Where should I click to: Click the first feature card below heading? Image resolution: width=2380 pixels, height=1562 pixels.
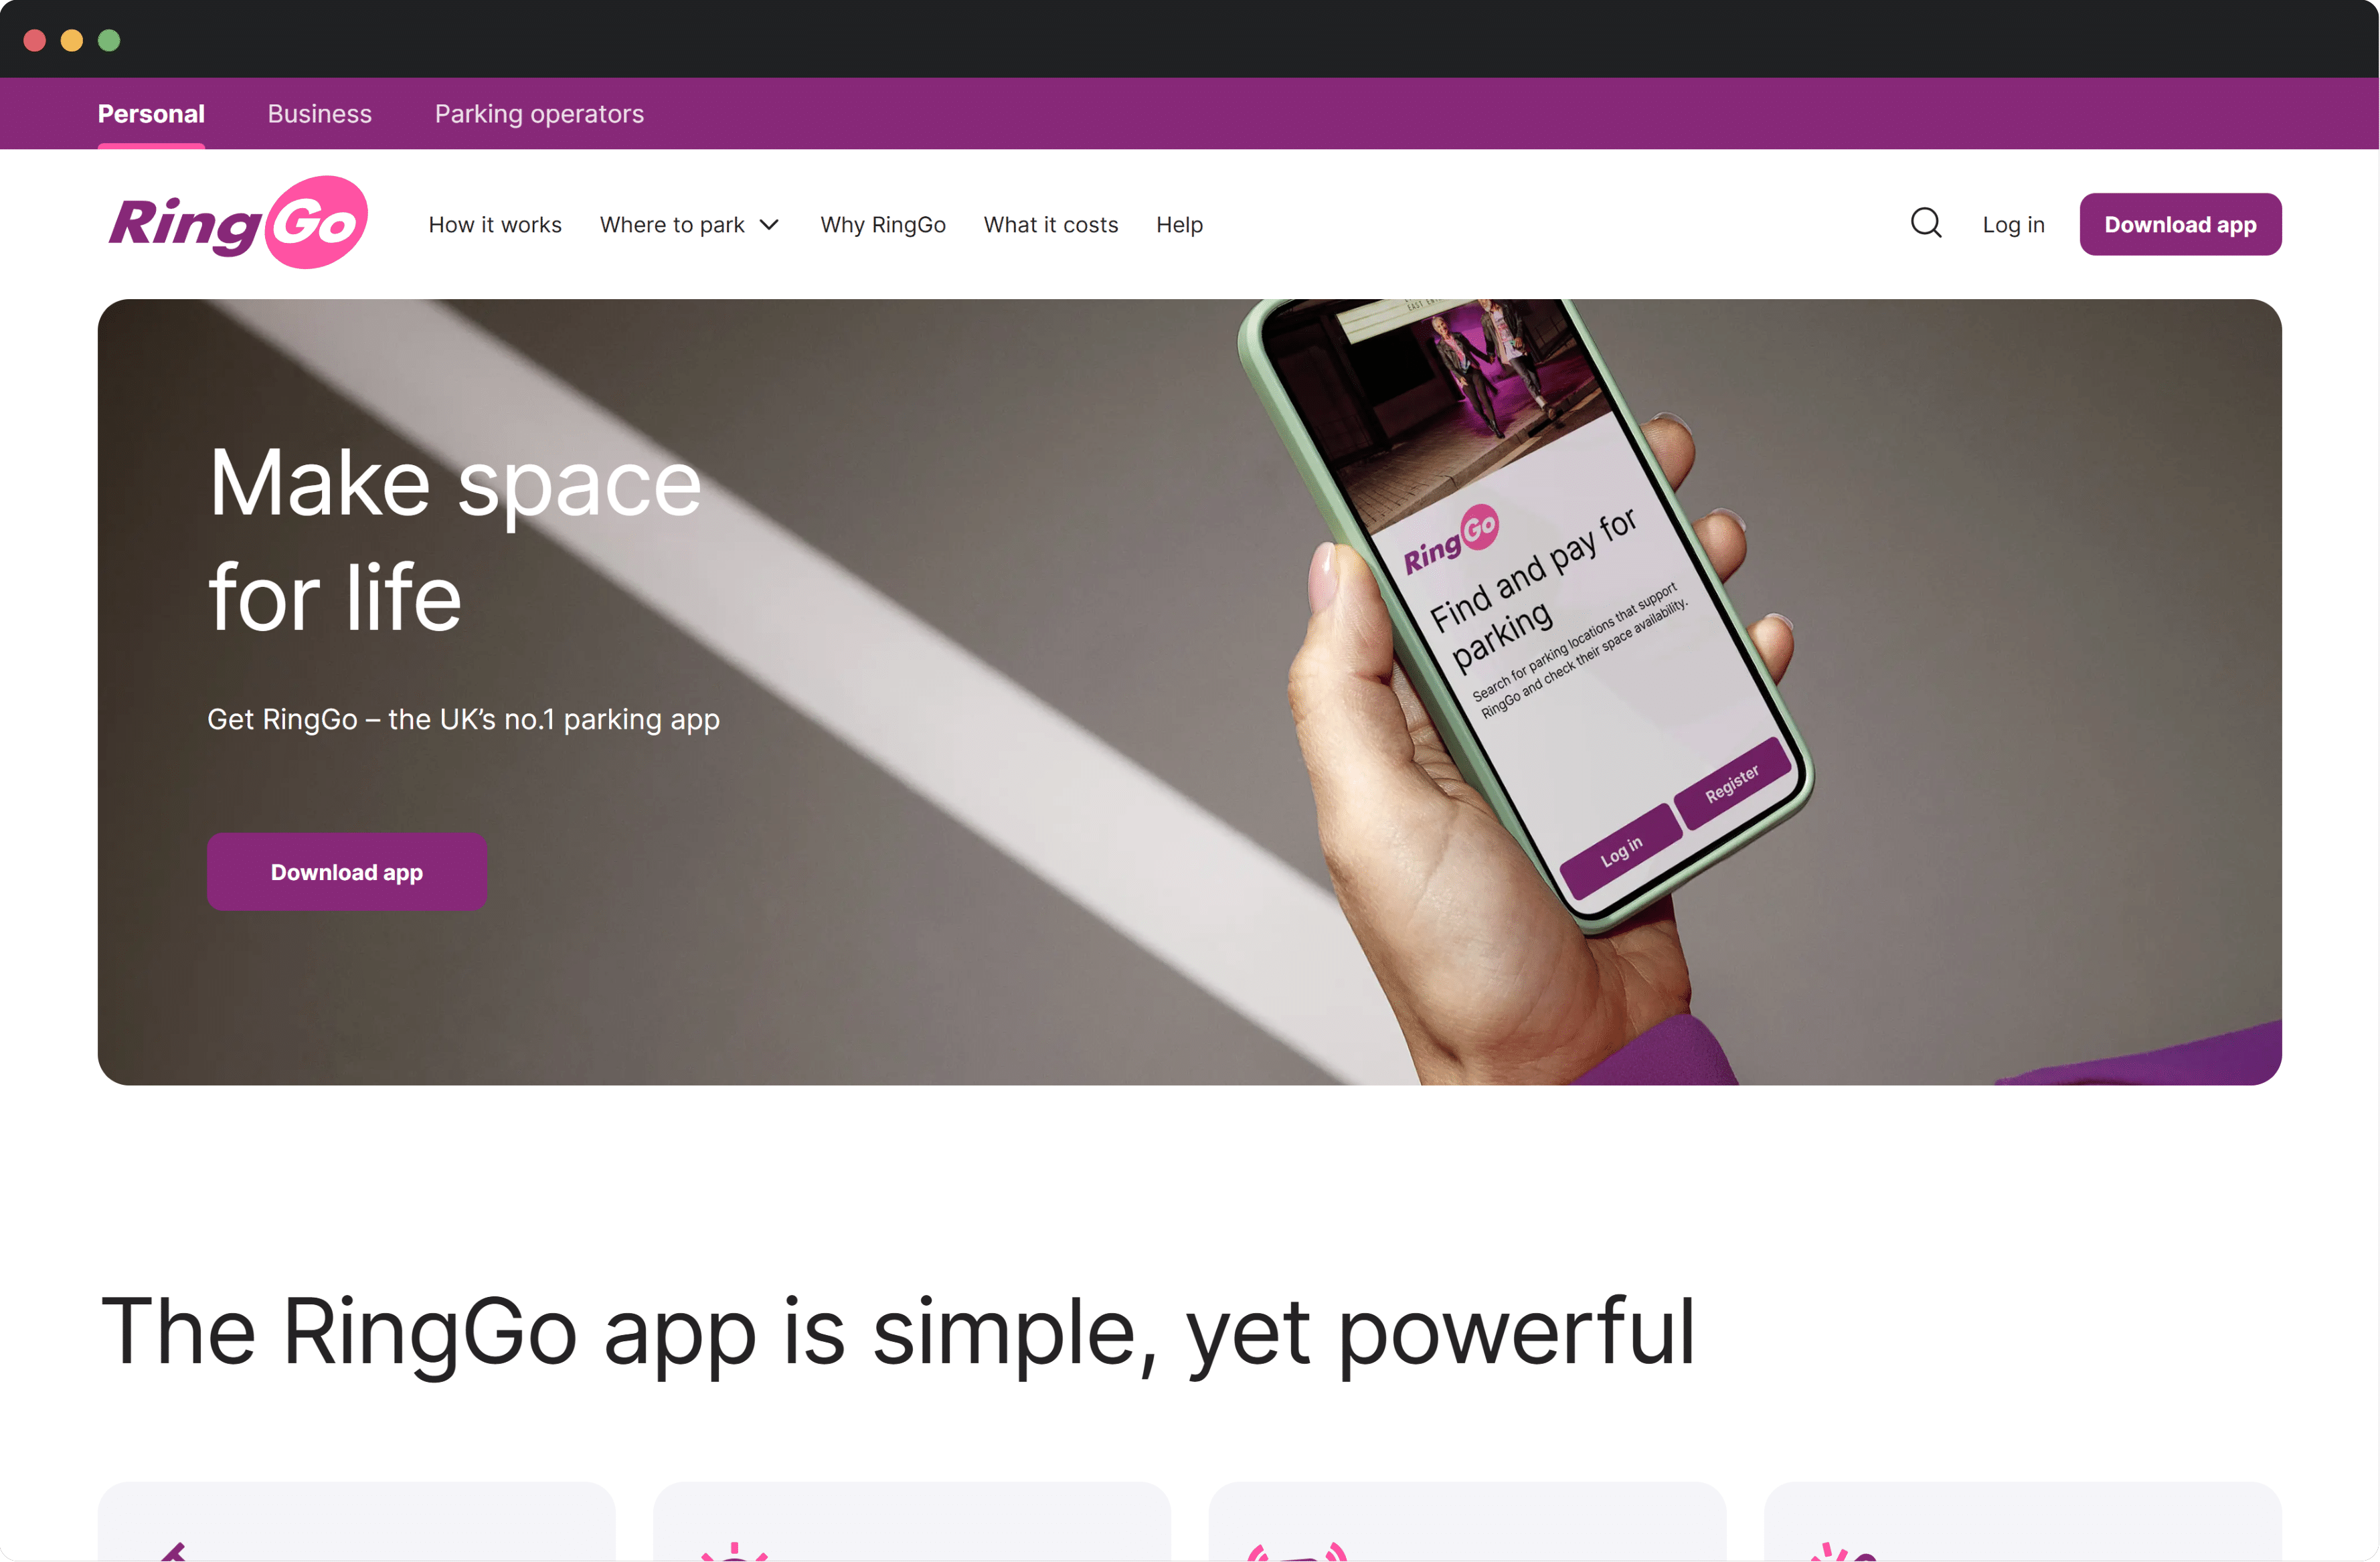click(x=356, y=1521)
